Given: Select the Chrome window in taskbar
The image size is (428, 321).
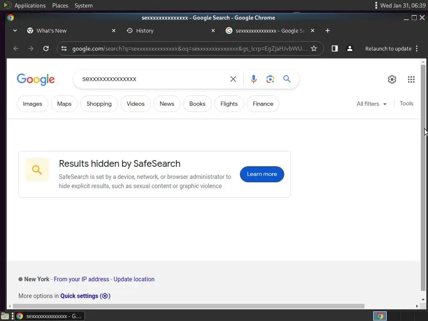Looking at the screenshot, I should click(50, 316).
